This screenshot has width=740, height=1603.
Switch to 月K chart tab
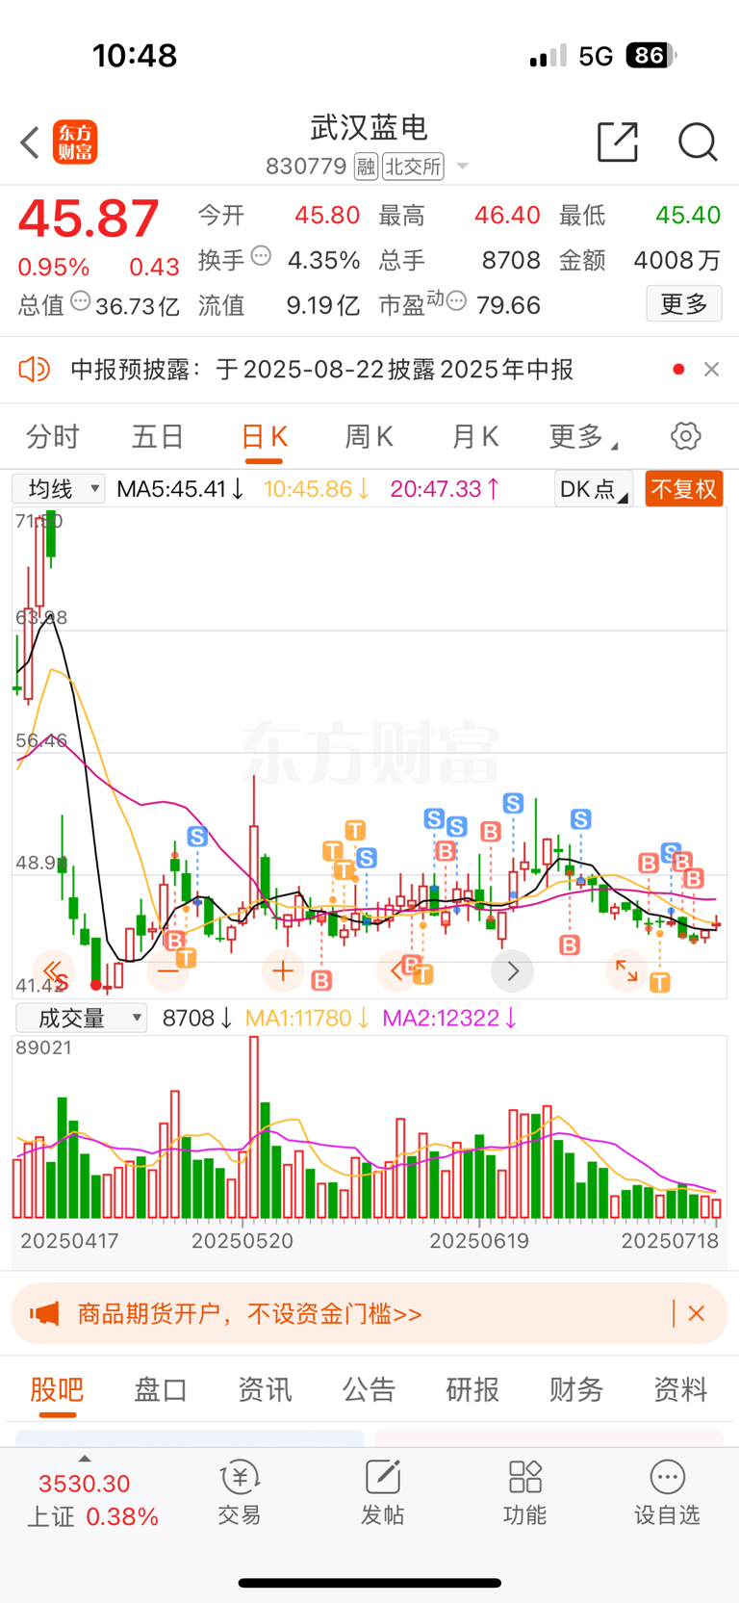475,436
